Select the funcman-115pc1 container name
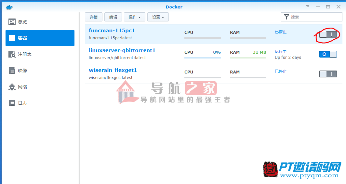346x184 pixels. click(112, 31)
